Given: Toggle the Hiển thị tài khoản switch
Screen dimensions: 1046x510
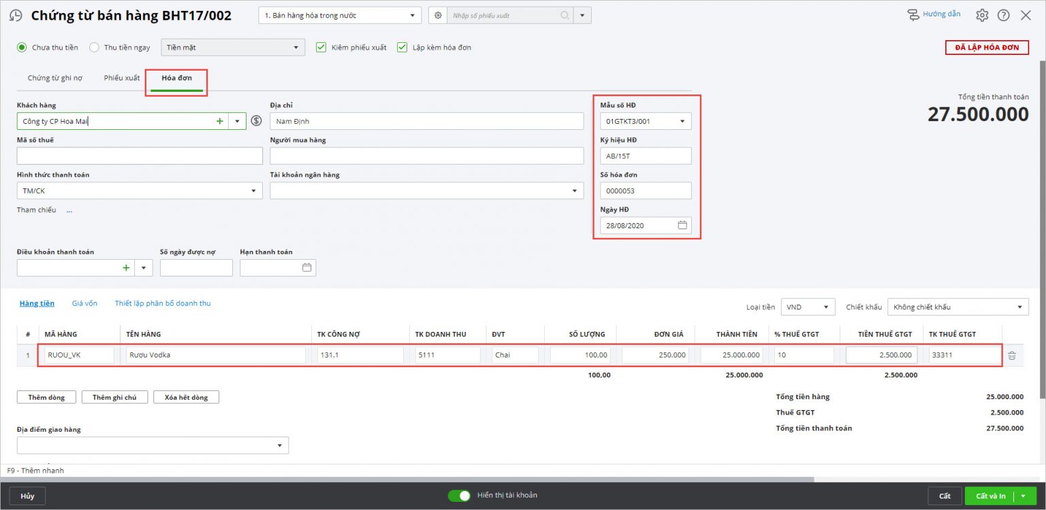Looking at the screenshot, I should [459, 496].
